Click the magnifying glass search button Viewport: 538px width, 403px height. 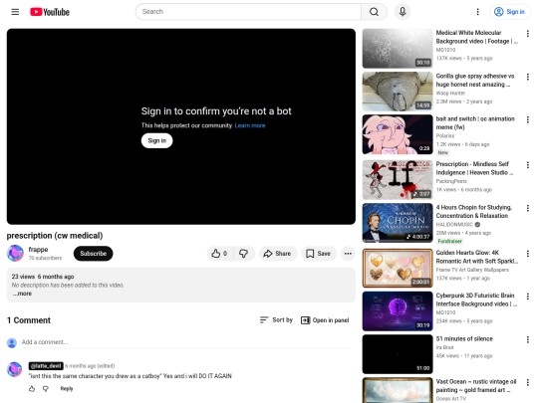(x=374, y=12)
